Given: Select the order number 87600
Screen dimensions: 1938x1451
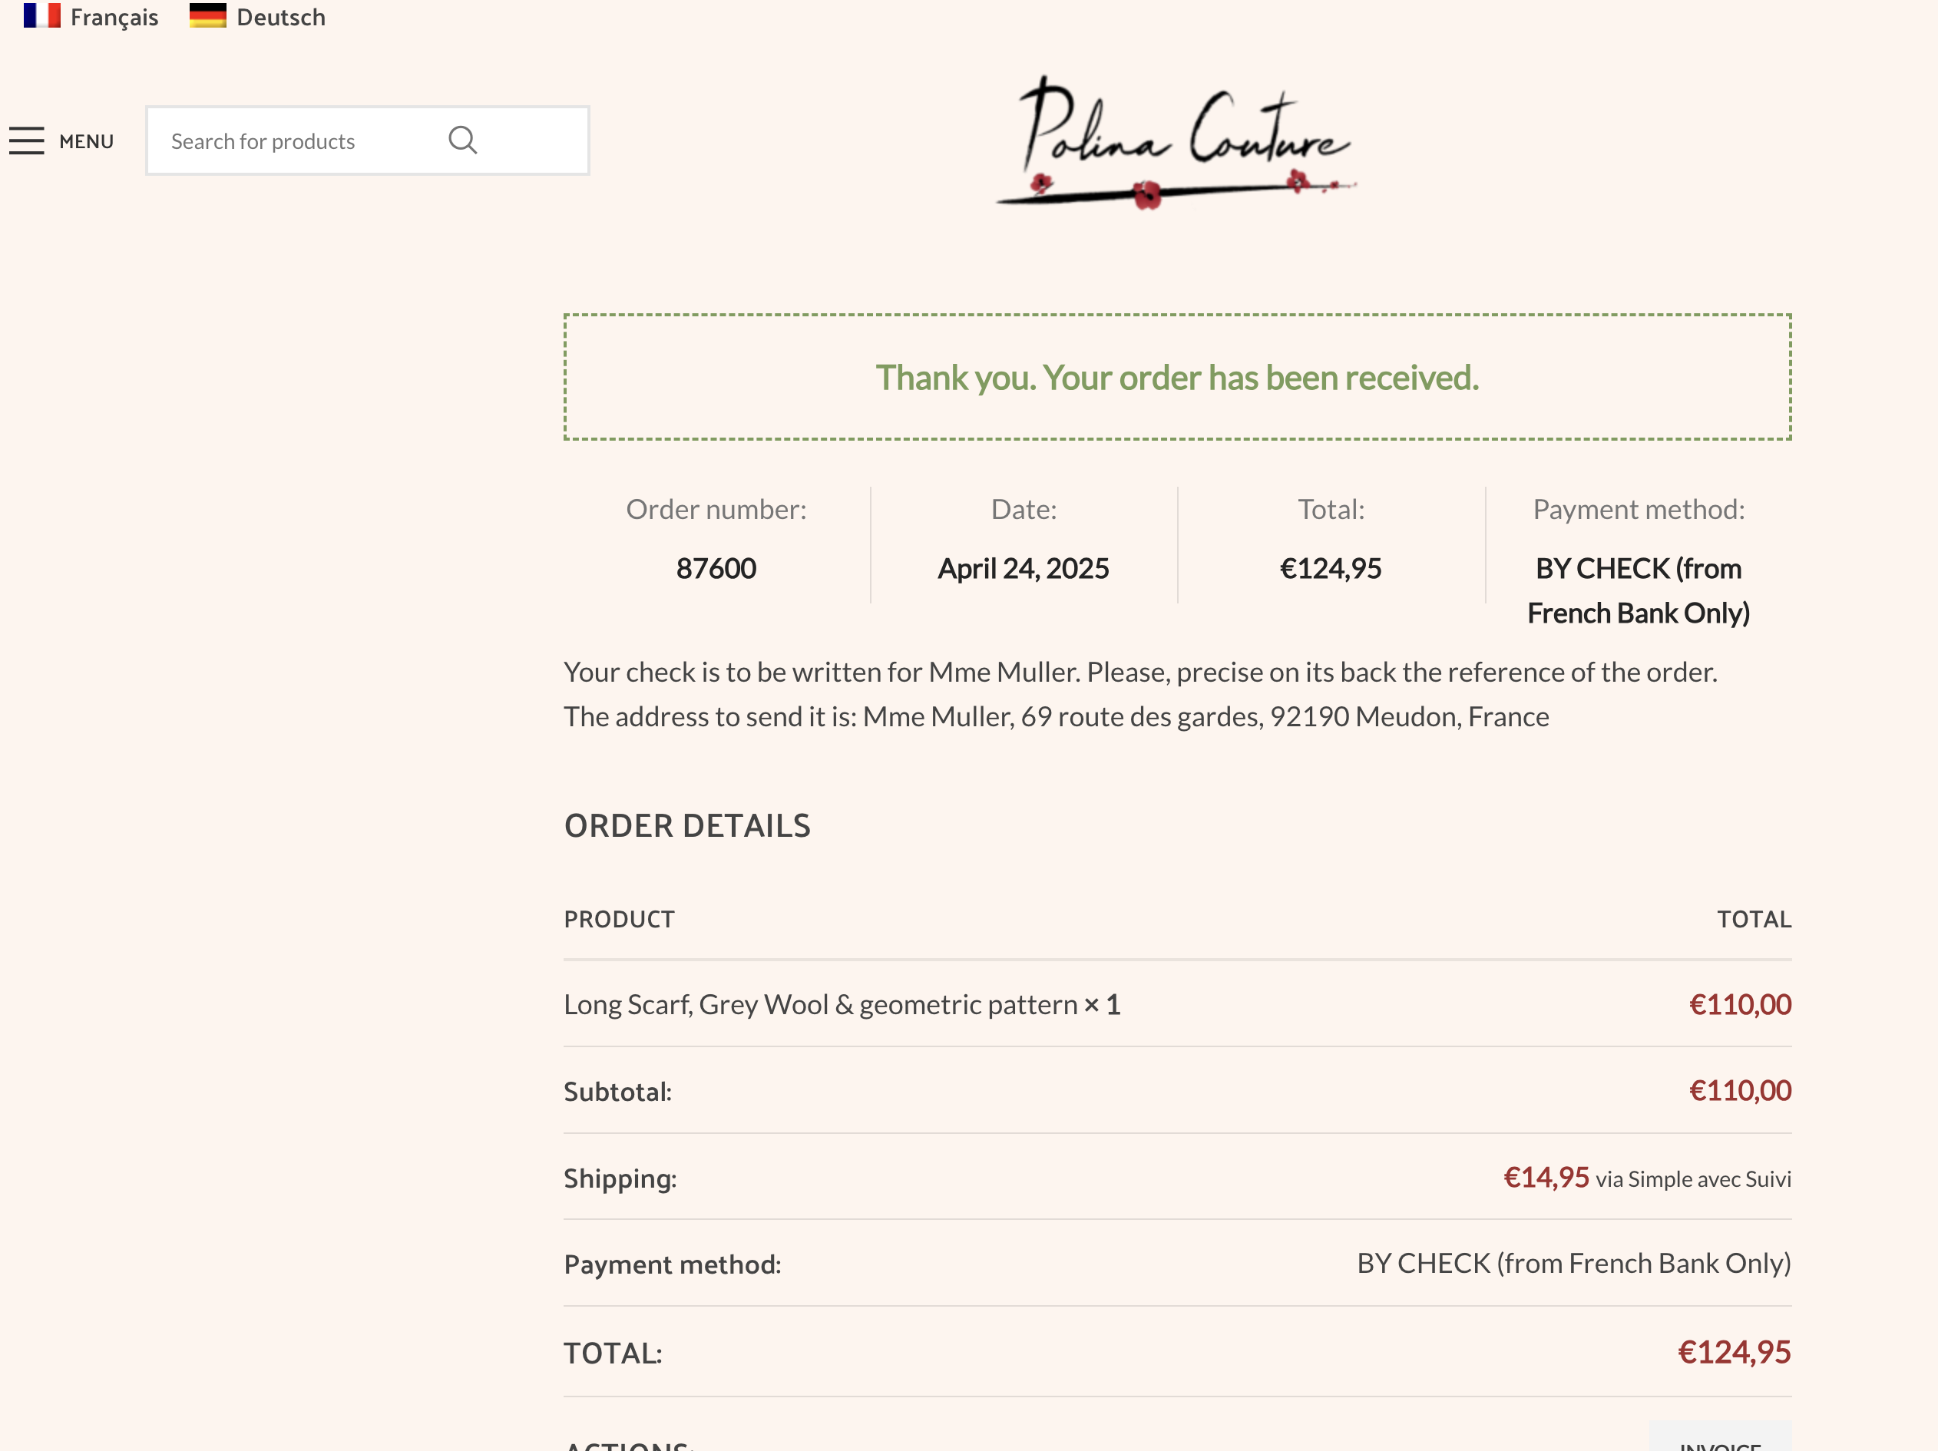Looking at the screenshot, I should click(716, 568).
